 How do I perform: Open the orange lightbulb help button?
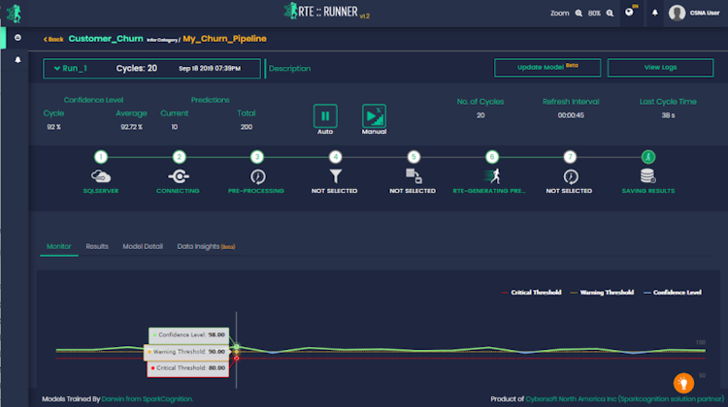pyautogui.click(x=683, y=383)
